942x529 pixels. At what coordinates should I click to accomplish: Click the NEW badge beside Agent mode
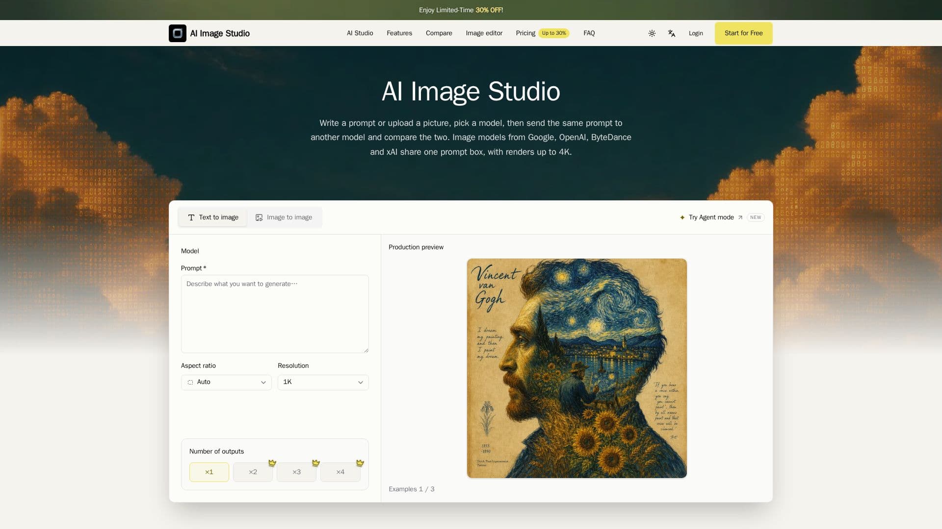click(756, 217)
